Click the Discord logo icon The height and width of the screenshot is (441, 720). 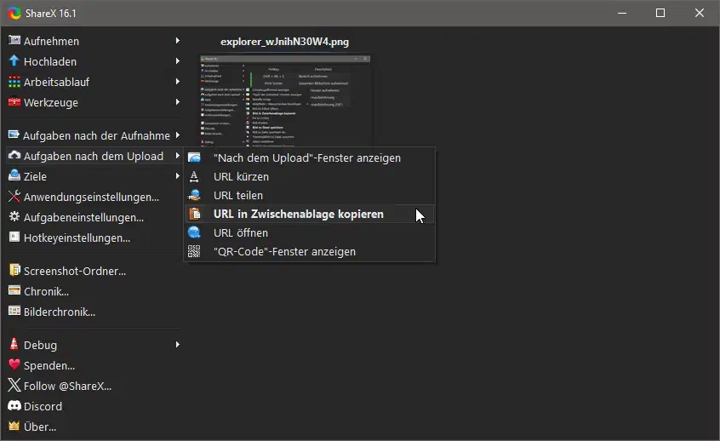[x=14, y=405]
